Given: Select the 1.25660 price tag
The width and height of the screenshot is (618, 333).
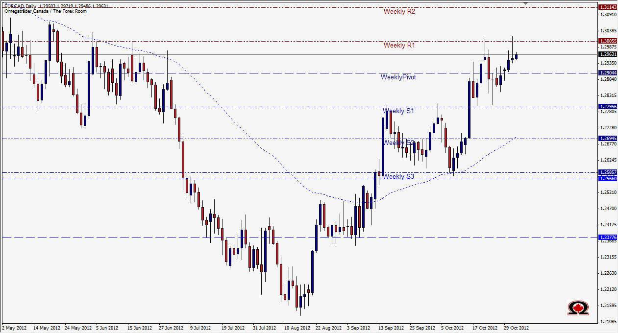Looking at the screenshot, I should pos(608,179).
